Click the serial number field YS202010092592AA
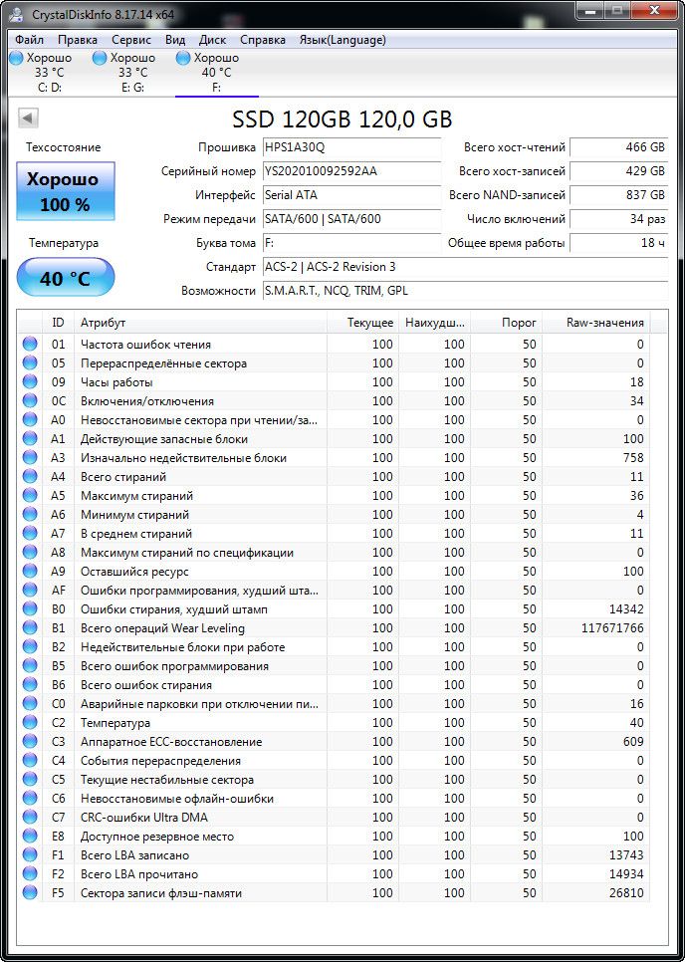Viewport: 685px width, 962px height. (x=351, y=171)
